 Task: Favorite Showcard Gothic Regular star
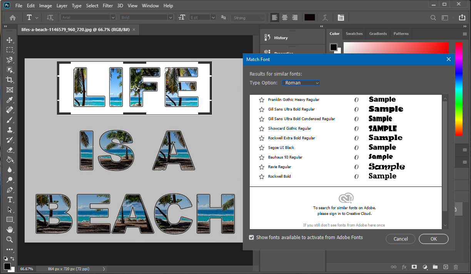[262, 129]
